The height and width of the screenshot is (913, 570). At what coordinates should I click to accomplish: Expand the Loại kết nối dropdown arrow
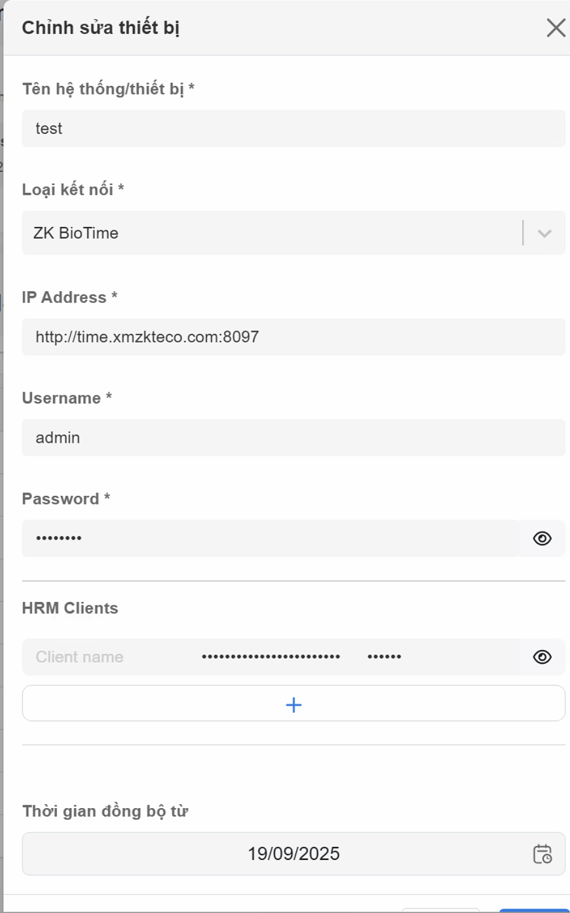pyautogui.click(x=544, y=233)
